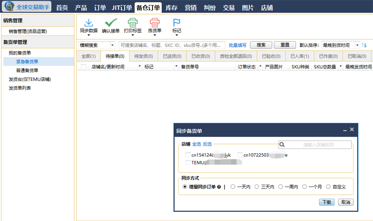Open the 店铺 top menu
This screenshot has height=221, width=373.
coord(266,8)
